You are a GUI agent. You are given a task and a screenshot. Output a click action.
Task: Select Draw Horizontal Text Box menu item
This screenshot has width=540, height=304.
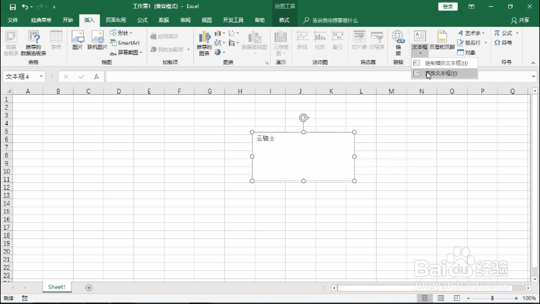[444, 63]
